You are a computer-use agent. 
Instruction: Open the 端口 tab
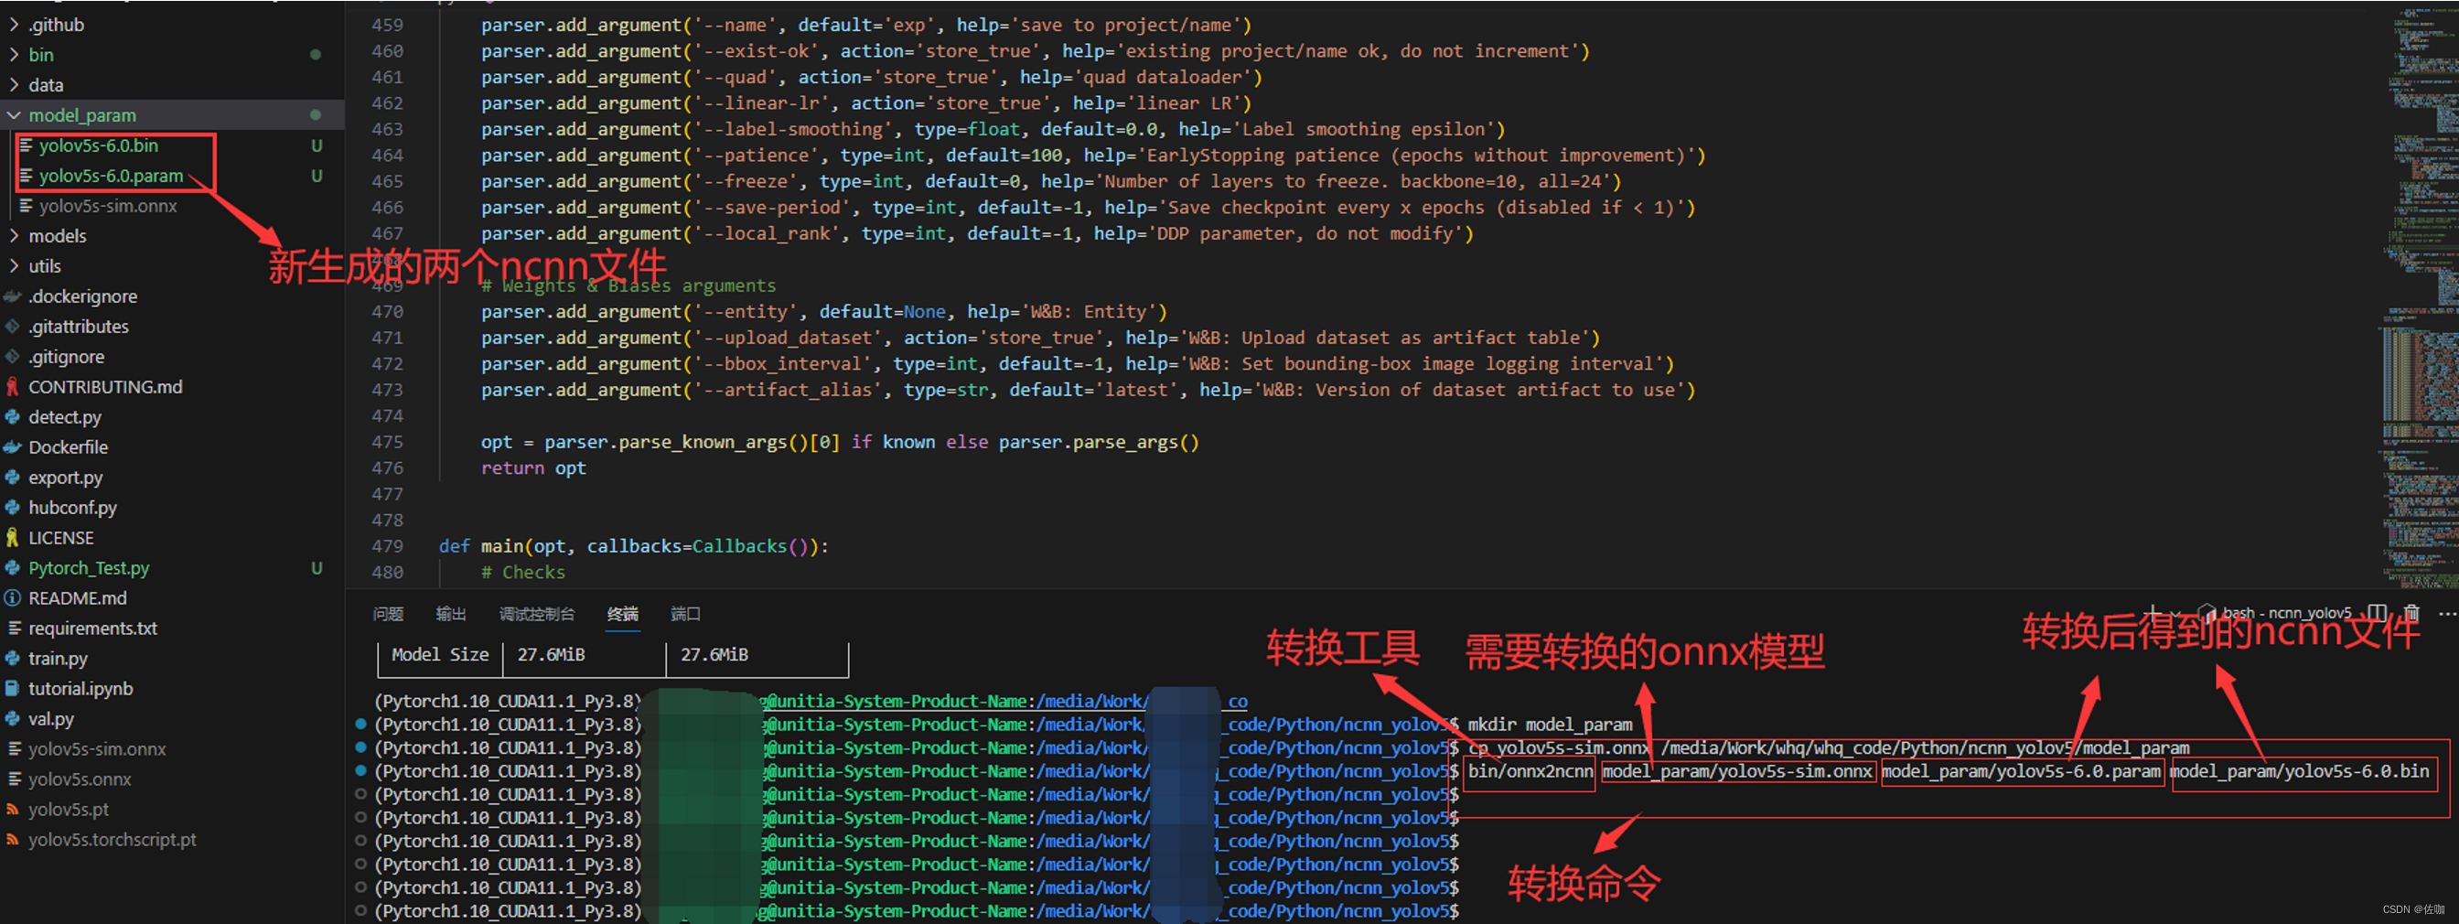[685, 614]
